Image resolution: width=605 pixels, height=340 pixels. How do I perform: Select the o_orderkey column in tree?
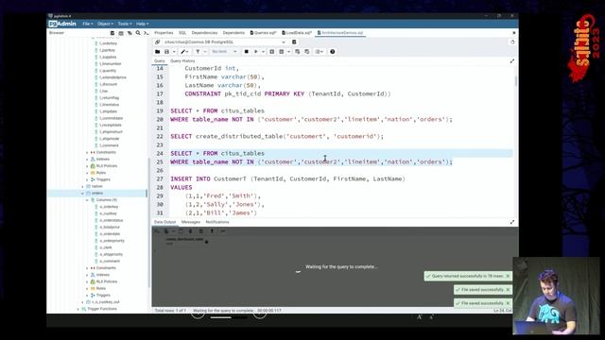coord(109,207)
